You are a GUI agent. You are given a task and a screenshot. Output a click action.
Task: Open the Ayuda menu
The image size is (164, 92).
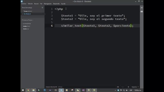point(63,4)
